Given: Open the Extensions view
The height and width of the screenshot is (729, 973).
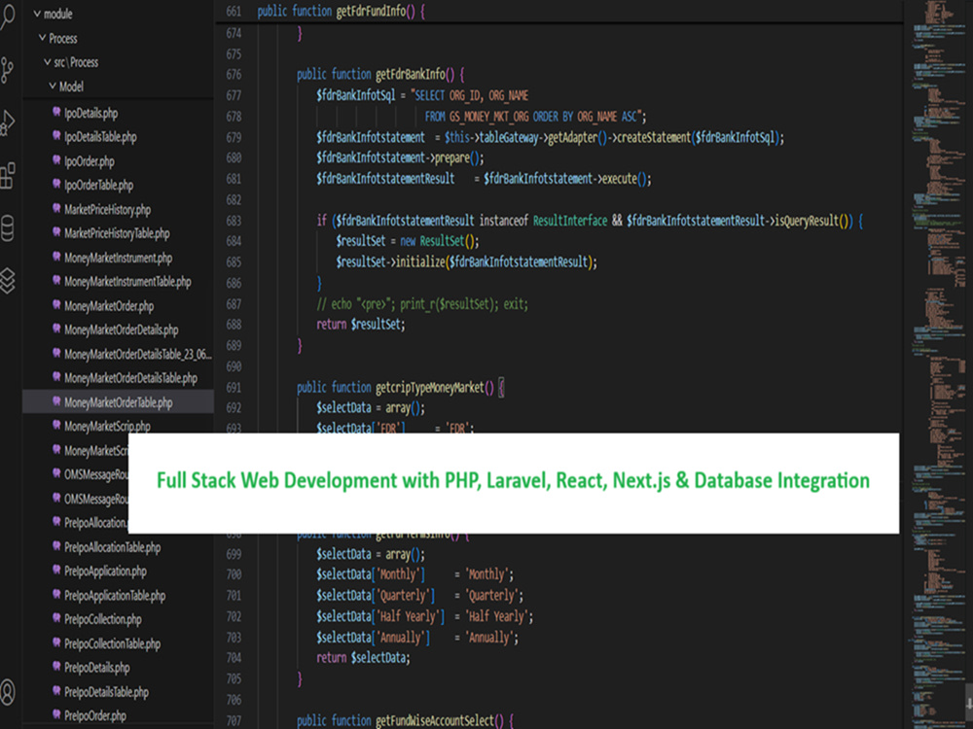Looking at the screenshot, I should pos(7,176).
